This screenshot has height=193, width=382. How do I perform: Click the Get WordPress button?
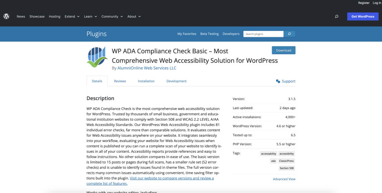click(363, 16)
